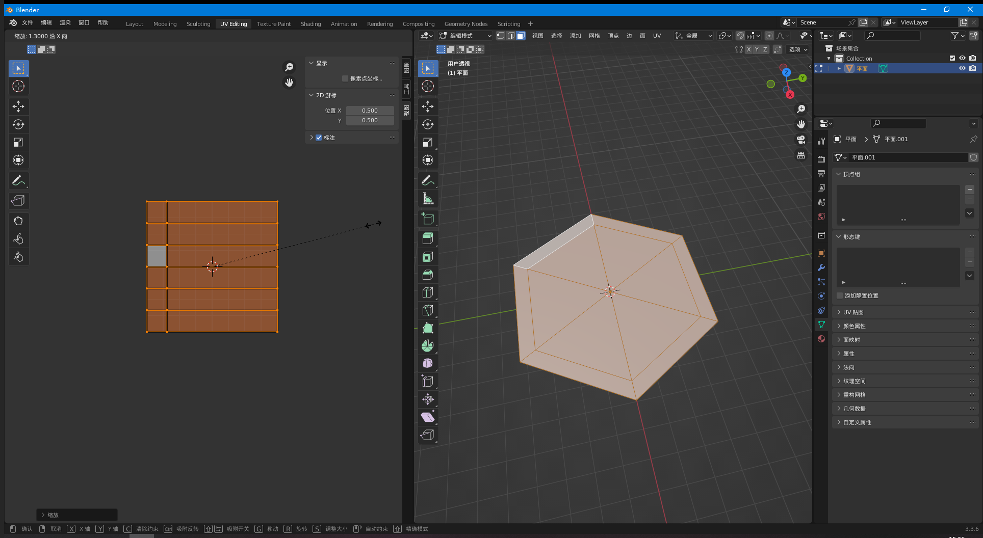Open the options dropdown in viewport

[798, 49]
